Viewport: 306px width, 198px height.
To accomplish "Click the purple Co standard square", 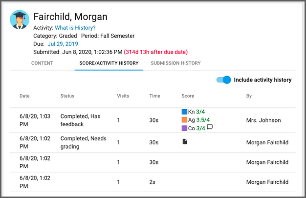I will [184, 128].
